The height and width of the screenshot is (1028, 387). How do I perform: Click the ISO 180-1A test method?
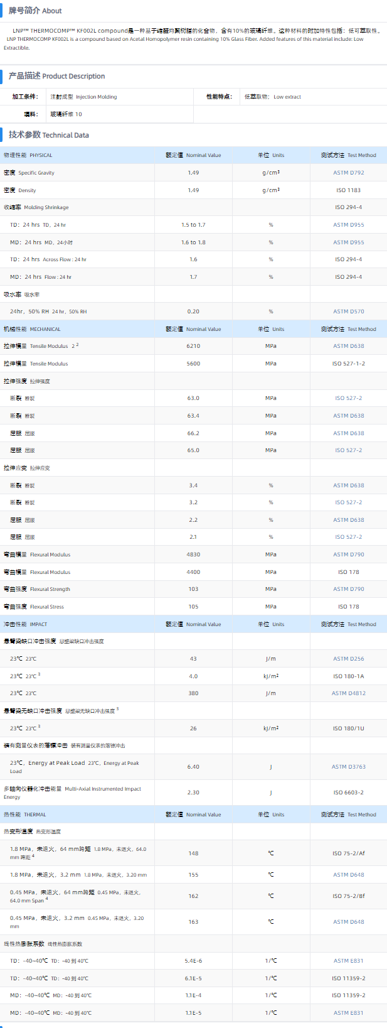coord(348,676)
